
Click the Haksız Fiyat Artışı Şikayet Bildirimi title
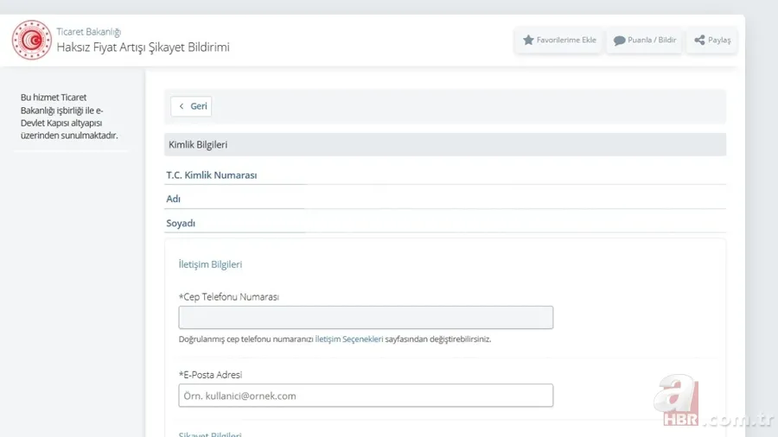pos(143,47)
